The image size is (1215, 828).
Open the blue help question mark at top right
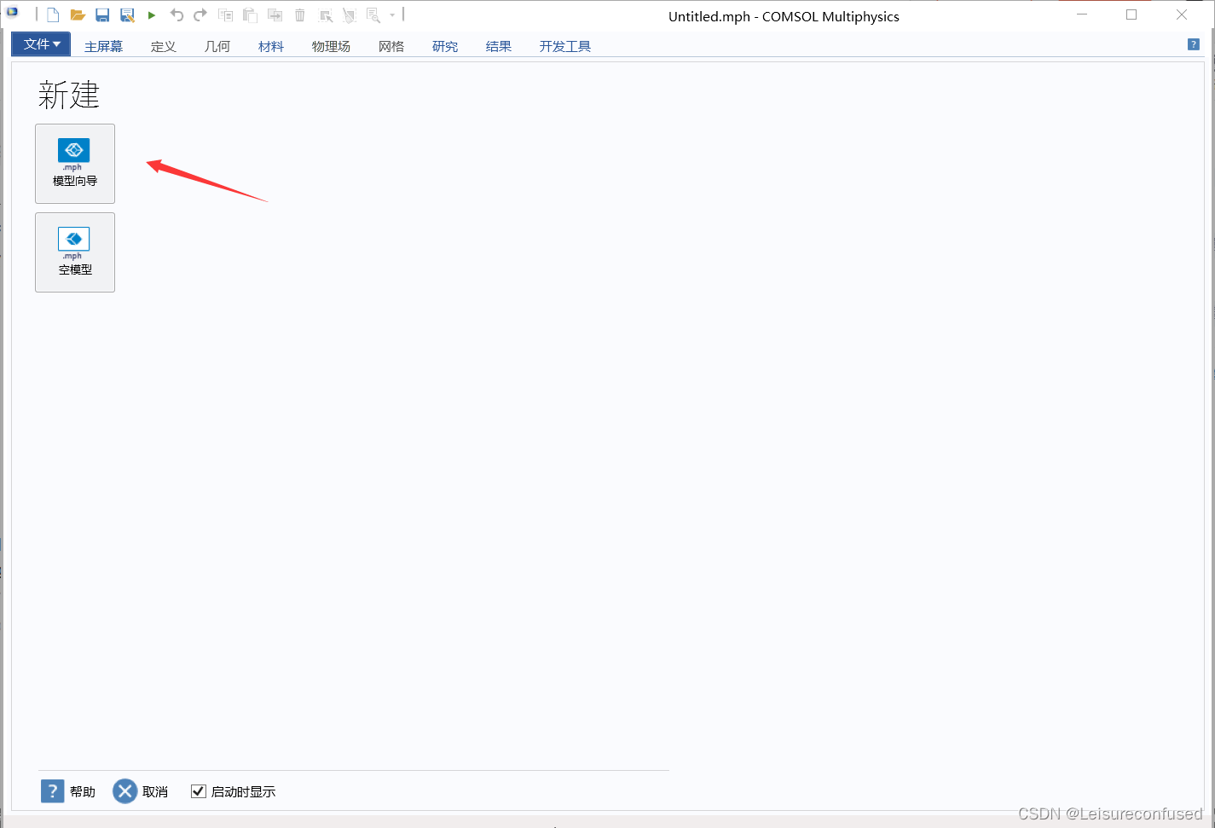(1194, 44)
